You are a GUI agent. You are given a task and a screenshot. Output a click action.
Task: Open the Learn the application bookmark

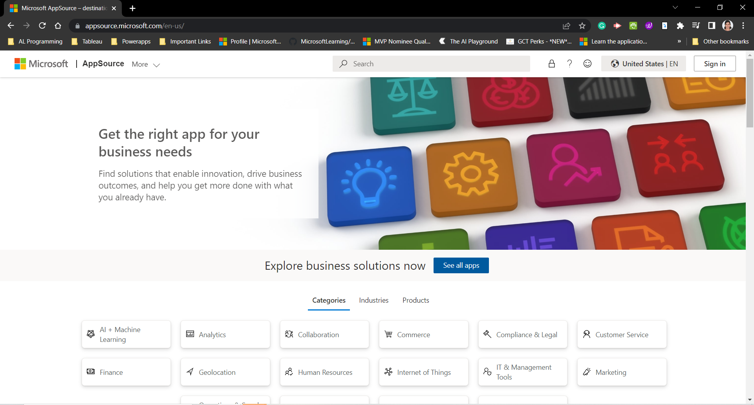pos(614,41)
